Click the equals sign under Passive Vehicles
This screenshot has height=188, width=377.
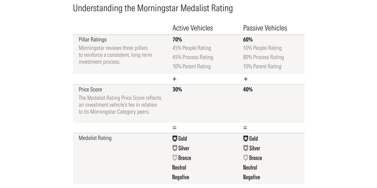tap(245, 128)
